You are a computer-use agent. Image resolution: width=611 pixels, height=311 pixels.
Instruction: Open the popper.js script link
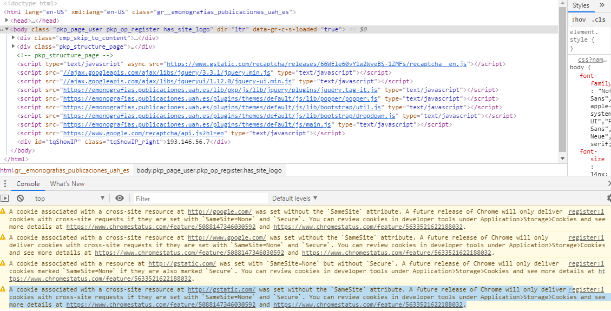pos(220,98)
